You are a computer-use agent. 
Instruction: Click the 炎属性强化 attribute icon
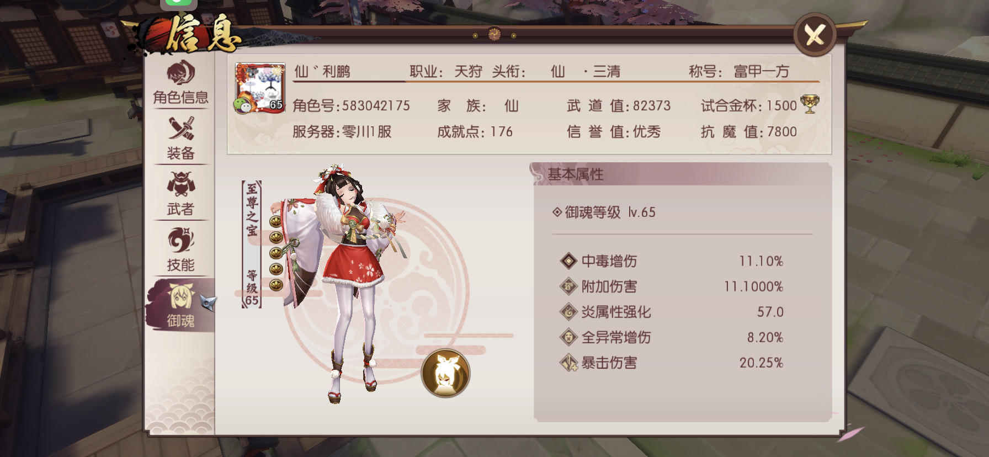click(x=568, y=311)
